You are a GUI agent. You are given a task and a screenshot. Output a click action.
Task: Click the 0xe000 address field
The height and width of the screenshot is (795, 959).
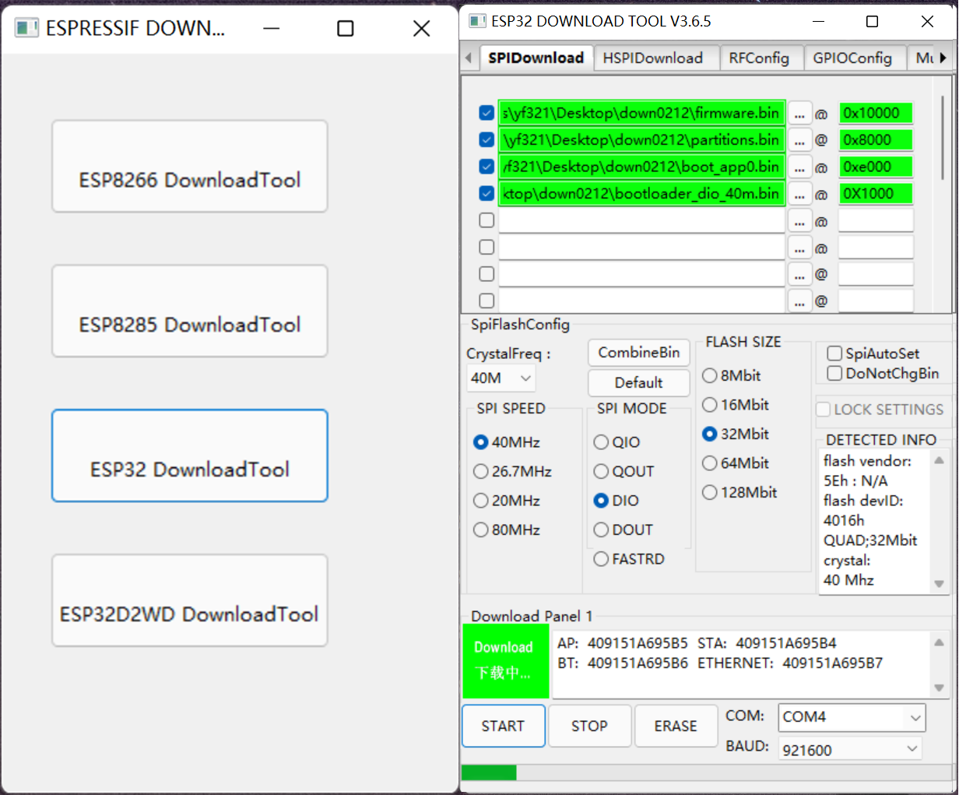876,167
